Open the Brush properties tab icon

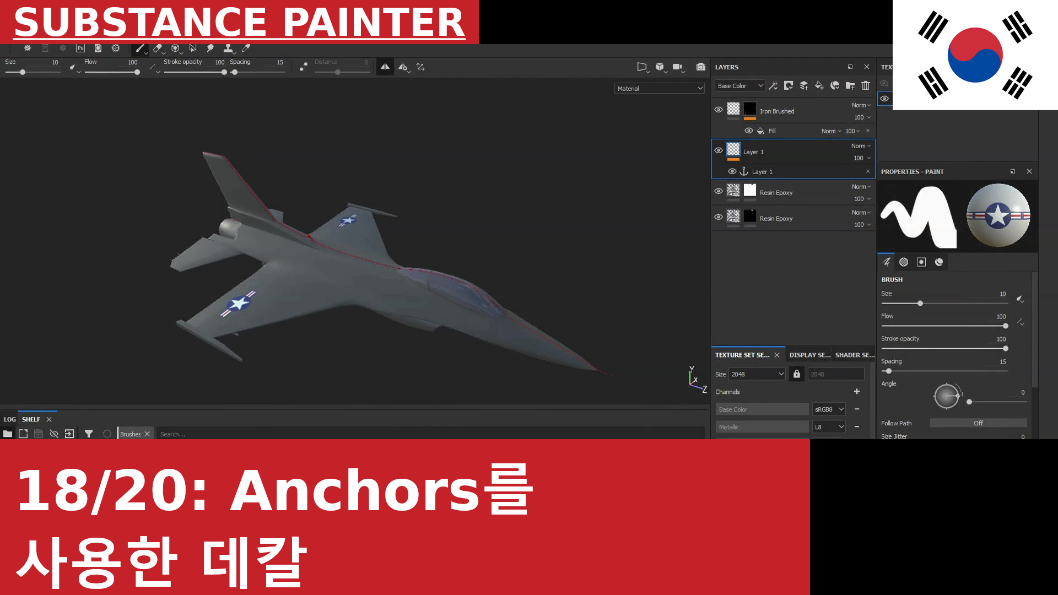click(x=886, y=262)
